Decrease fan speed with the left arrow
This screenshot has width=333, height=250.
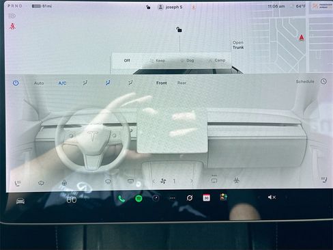tap(154, 181)
